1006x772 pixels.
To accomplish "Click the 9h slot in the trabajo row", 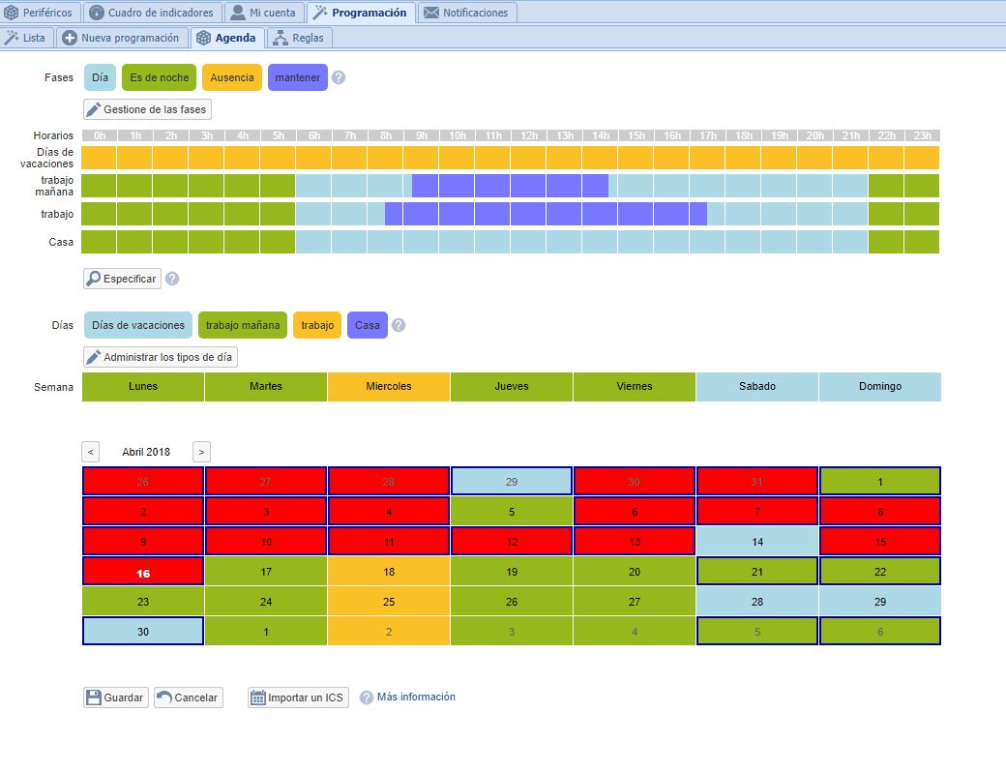I will [x=421, y=214].
